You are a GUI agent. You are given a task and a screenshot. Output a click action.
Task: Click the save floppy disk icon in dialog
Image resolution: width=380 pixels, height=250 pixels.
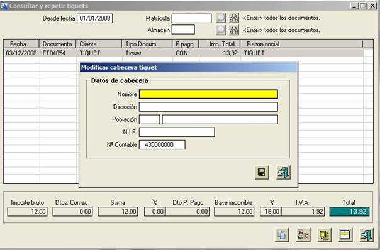pyautogui.click(x=262, y=172)
